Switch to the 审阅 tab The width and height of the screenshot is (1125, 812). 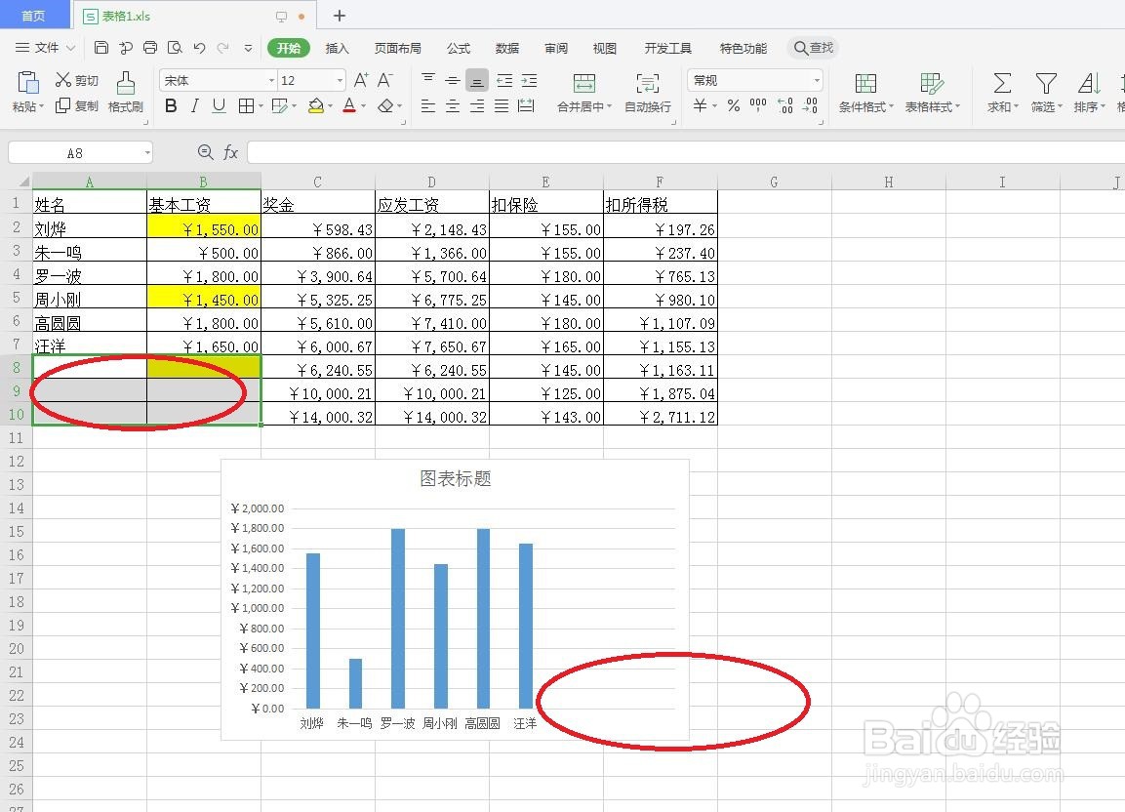click(556, 48)
